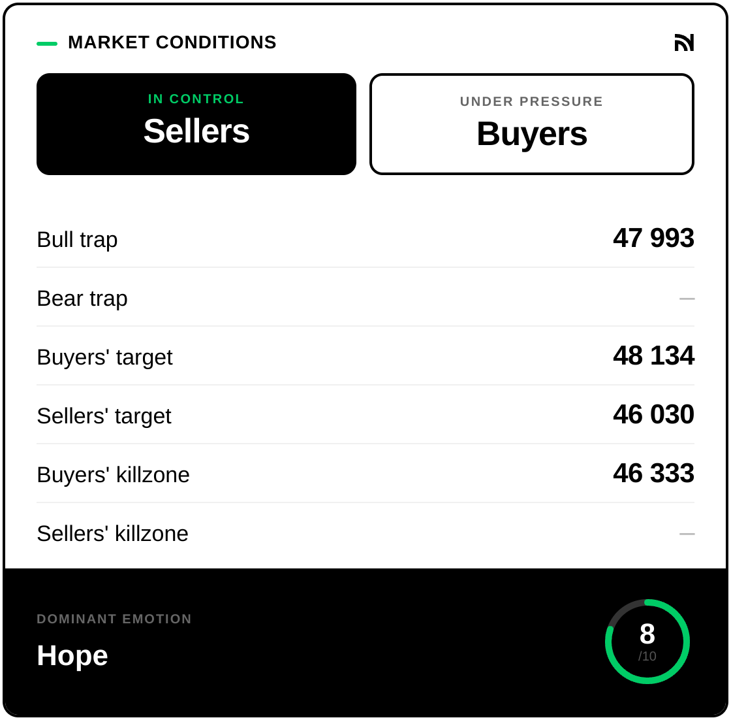The image size is (731, 720).
Task: Click the Market Conditions heading
Action: click(172, 42)
